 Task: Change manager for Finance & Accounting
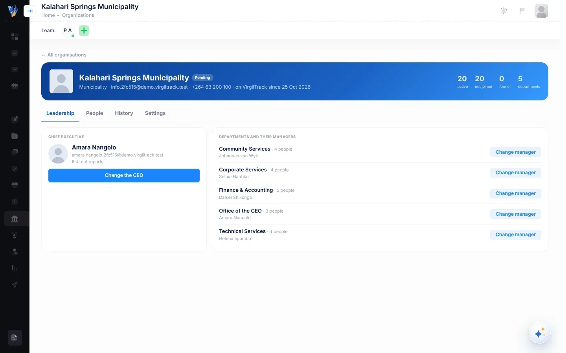(x=515, y=193)
